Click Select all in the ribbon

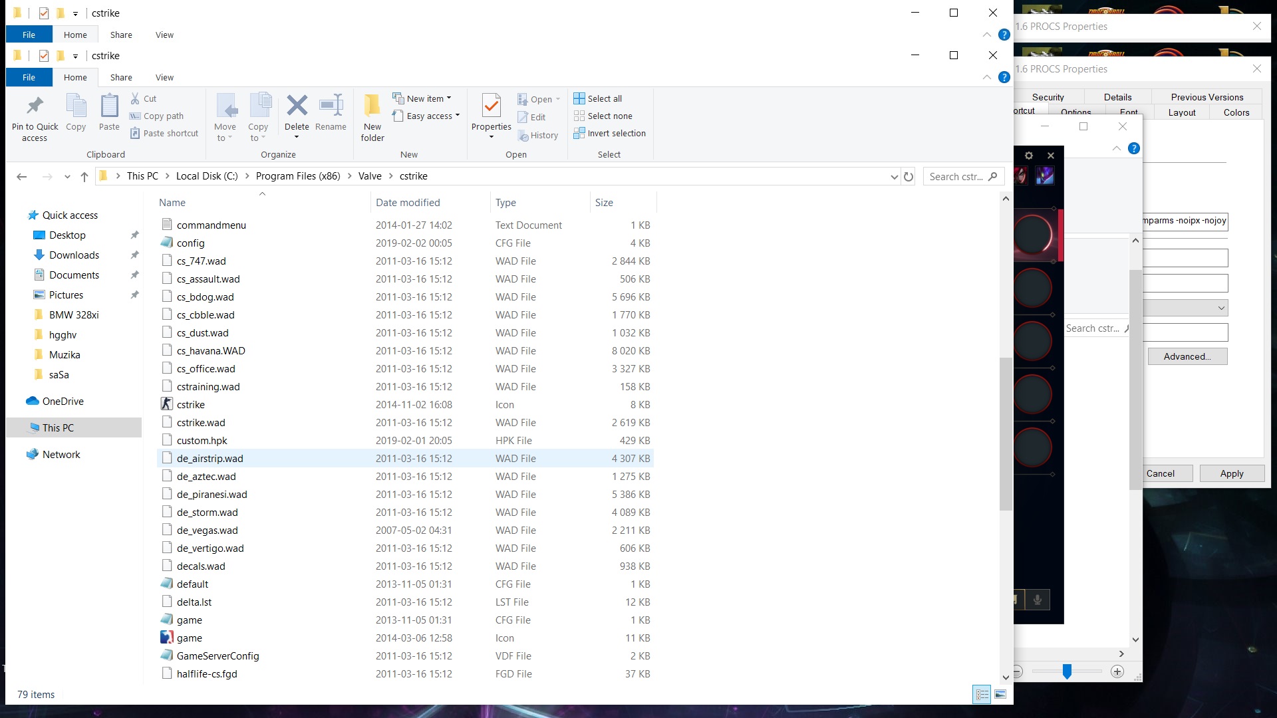(x=598, y=98)
